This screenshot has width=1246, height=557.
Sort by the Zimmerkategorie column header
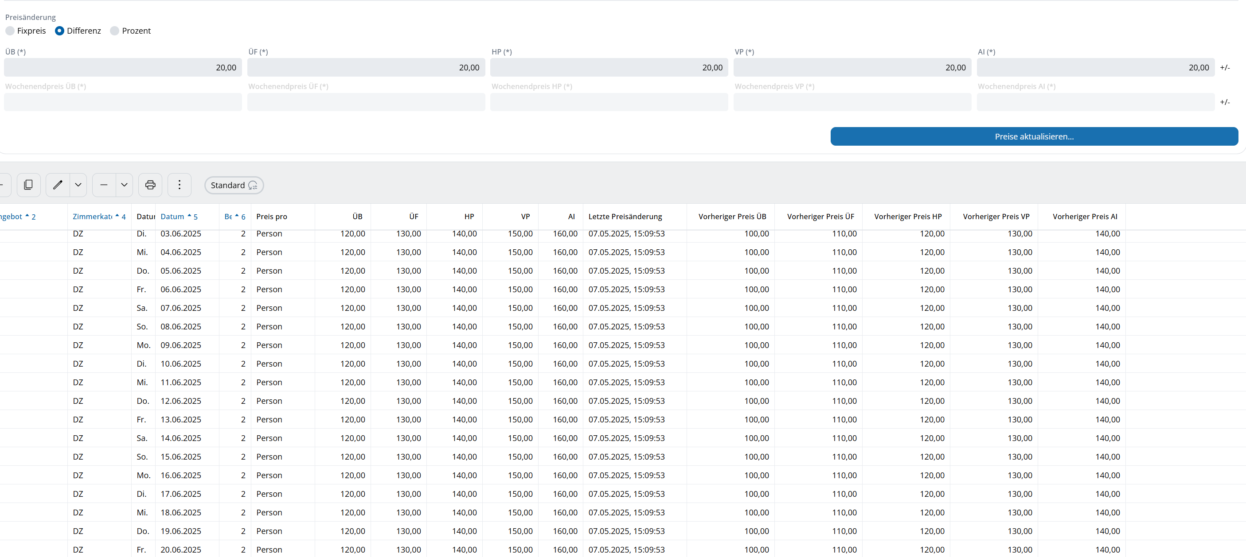93,217
